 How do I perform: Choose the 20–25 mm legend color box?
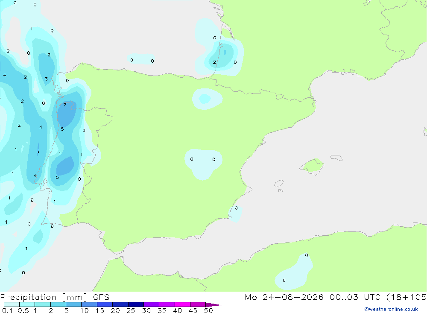(x=120, y=304)
